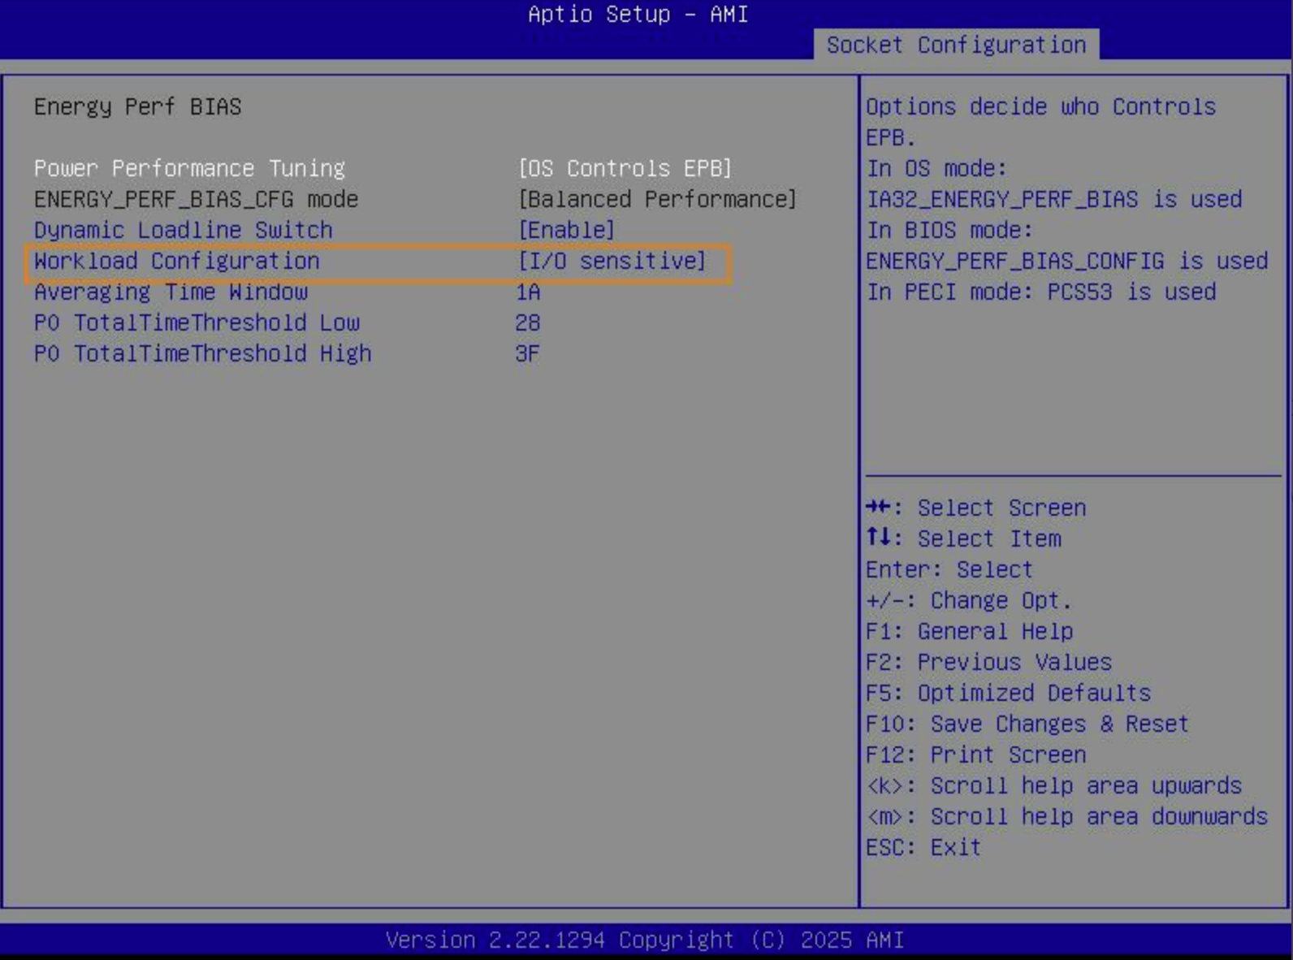Highlight the Workload Configuration row label
Screen dimensions: 1293x960
[x=177, y=261]
